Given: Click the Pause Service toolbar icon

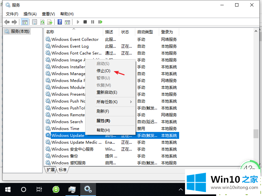Looking at the screenshot, I should [93, 22].
